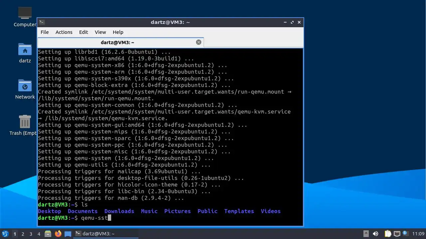Image resolution: width=426 pixels, height=239 pixels.
Task: Click the 'Setting up qemu-block-extra' line
Action: click(x=134, y=85)
